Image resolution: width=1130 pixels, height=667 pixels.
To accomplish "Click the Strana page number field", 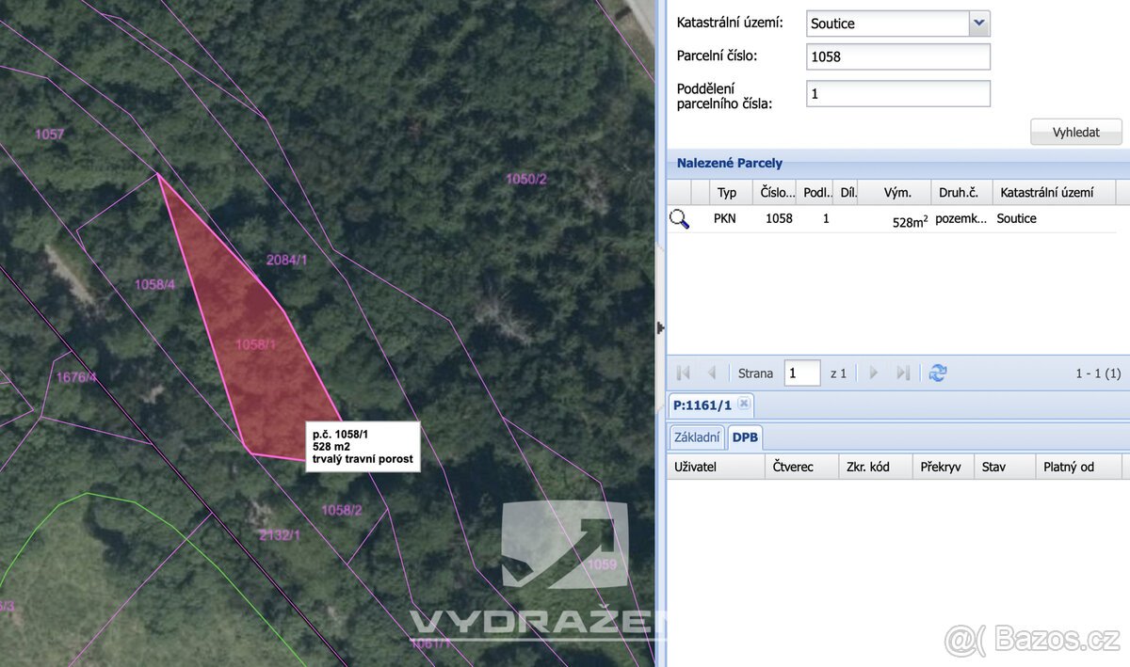I will pos(802,373).
